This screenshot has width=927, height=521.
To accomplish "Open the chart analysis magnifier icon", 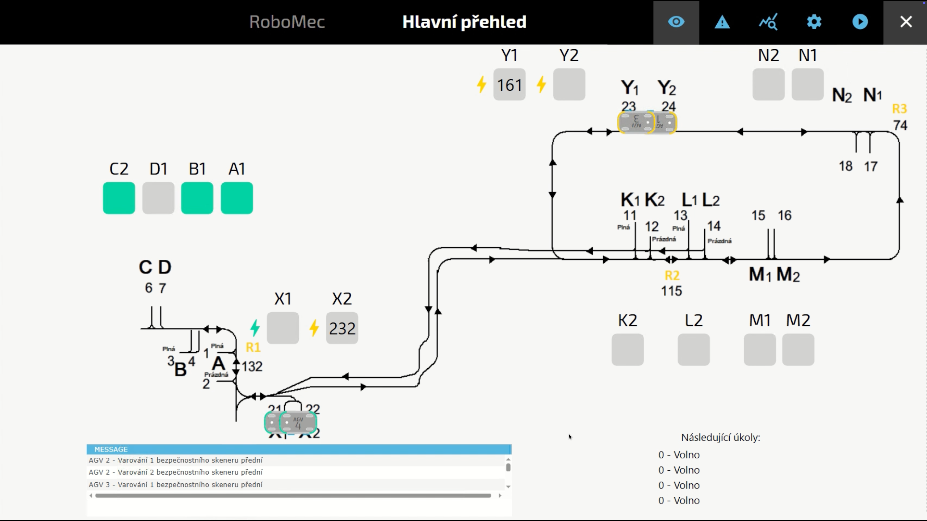I will (x=768, y=22).
